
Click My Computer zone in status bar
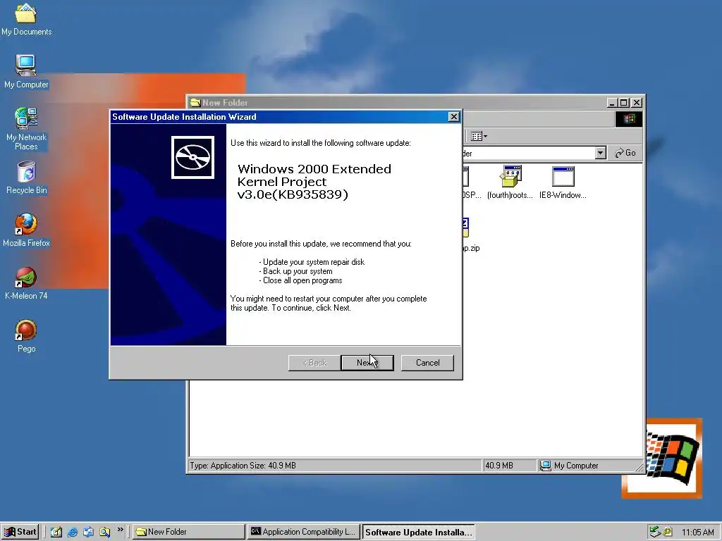(590, 466)
